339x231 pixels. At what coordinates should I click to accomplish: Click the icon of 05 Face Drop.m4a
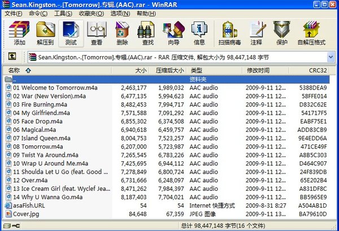click(x=8, y=121)
